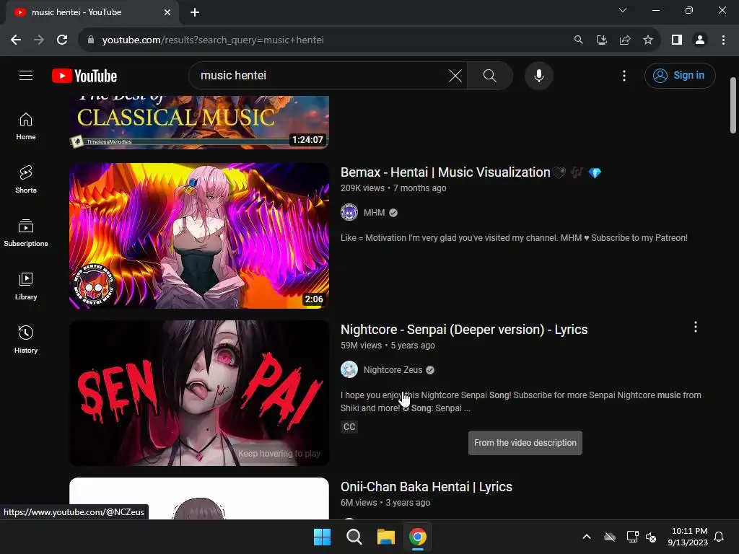
Task: Open Library in the sidebar
Action: click(26, 286)
